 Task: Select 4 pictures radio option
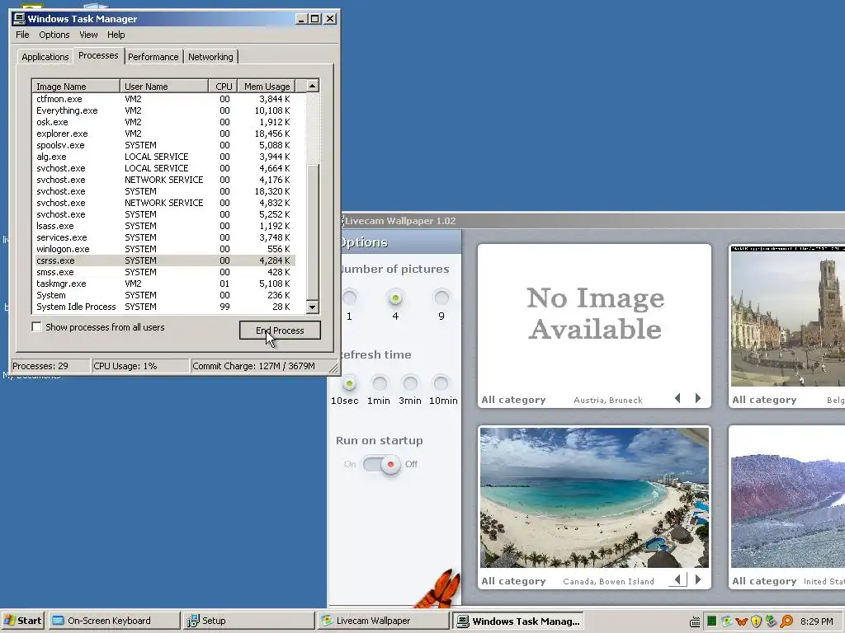(x=395, y=297)
